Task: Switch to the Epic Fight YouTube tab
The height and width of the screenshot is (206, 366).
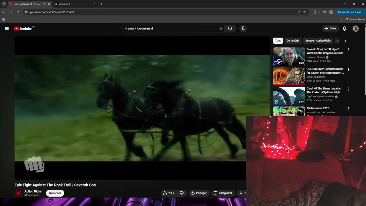Action: tap(27, 4)
